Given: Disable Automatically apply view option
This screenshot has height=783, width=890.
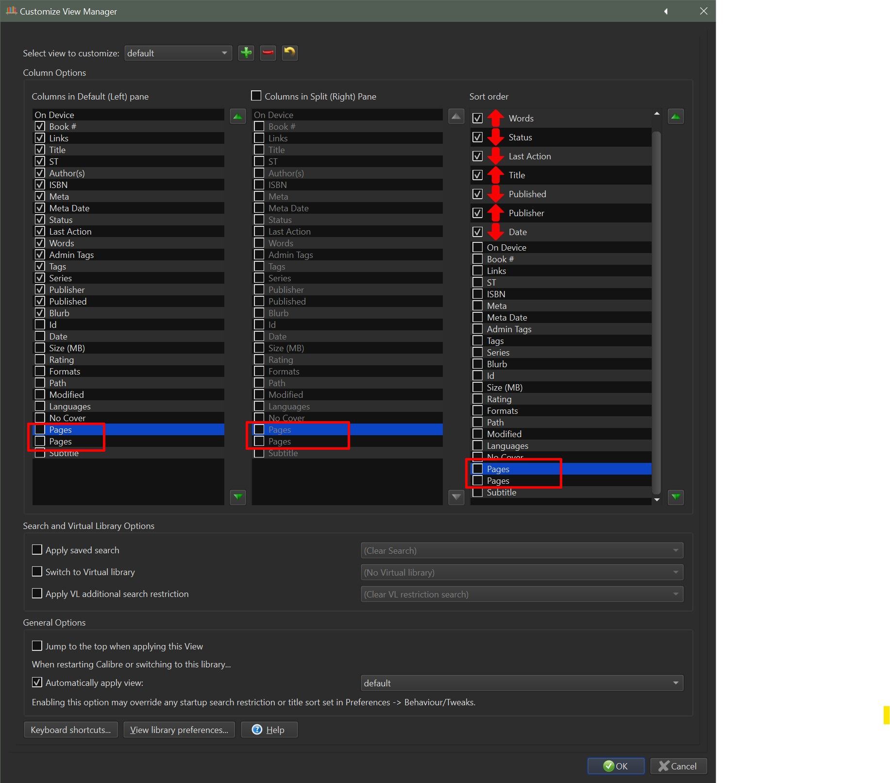Looking at the screenshot, I should pos(37,682).
